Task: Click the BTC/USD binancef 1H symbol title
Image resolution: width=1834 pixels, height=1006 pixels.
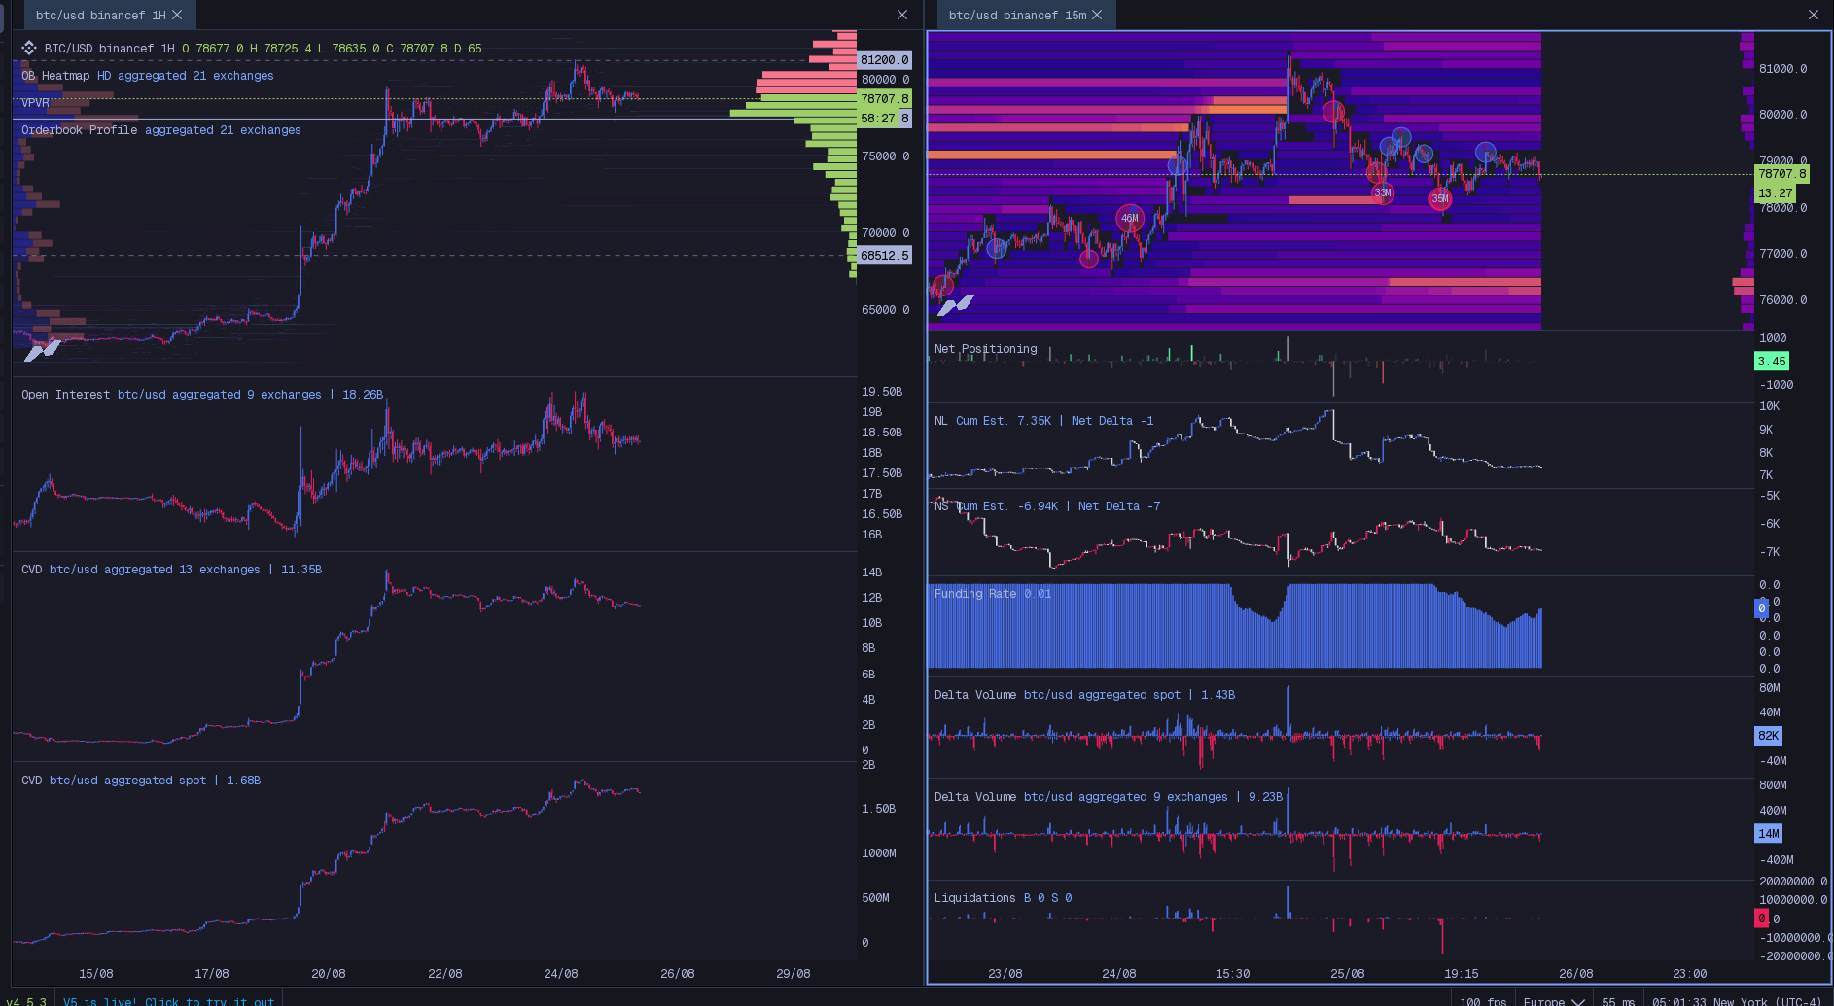Action: 109,49
